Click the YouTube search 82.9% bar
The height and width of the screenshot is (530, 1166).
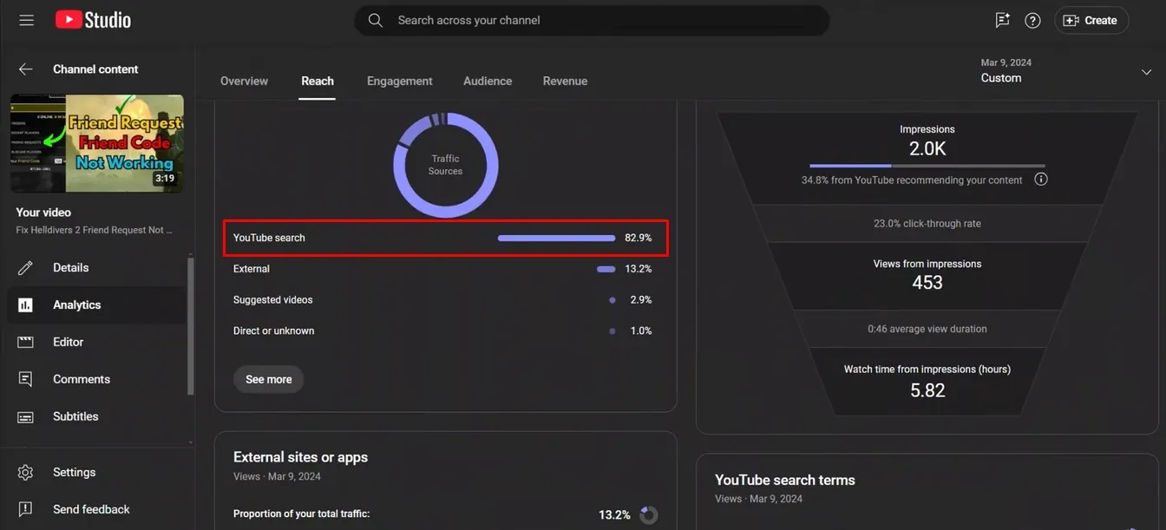[x=556, y=238]
